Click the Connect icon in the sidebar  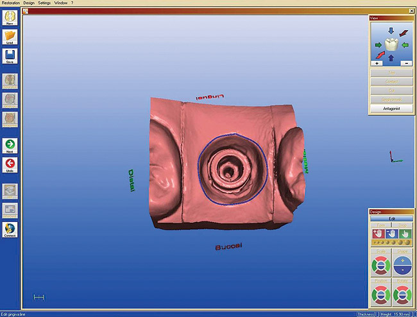(10, 230)
